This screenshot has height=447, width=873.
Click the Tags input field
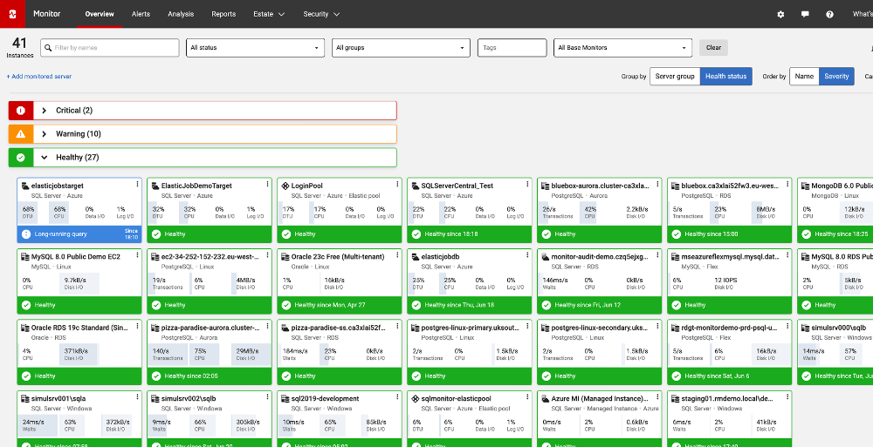click(x=512, y=48)
